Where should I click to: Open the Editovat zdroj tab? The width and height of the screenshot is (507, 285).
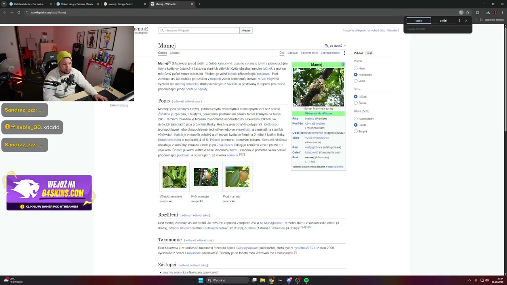[309, 53]
